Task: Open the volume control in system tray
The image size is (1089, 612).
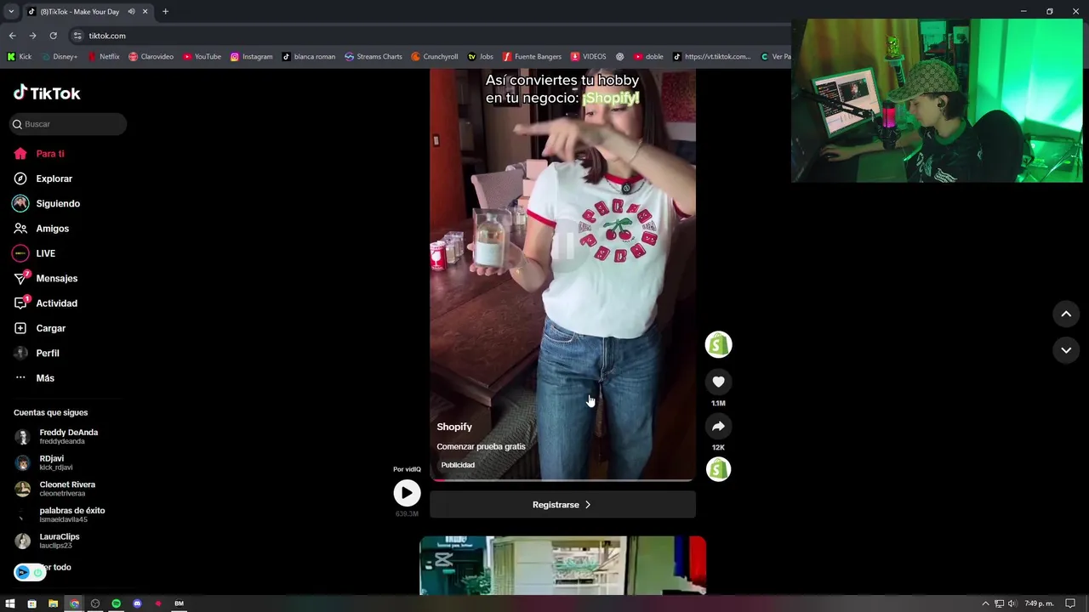Action: pos(1012,603)
